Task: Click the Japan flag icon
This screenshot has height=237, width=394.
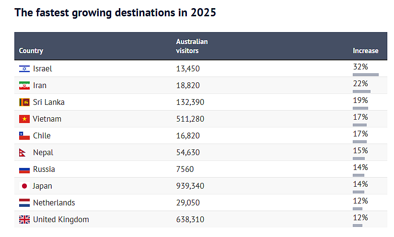Action: (24, 186)
